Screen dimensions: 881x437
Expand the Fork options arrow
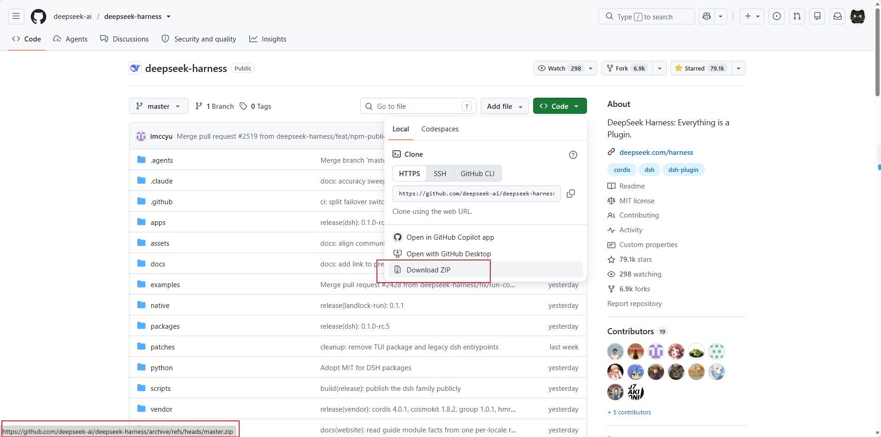click(x=660, y=68)
